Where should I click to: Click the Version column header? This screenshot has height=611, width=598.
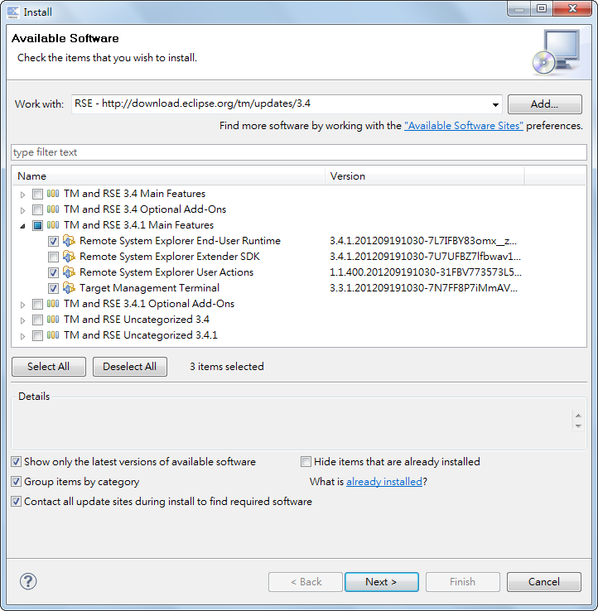pyautogui.click(x=425, y=176)
